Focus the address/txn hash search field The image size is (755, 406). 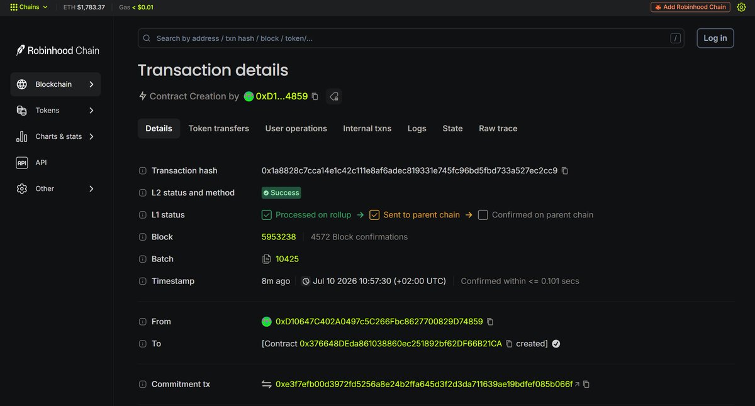(411, 38)
